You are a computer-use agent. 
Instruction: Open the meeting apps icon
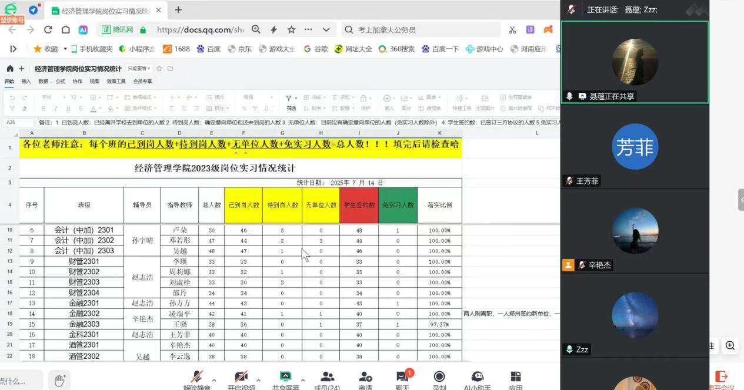516,378
